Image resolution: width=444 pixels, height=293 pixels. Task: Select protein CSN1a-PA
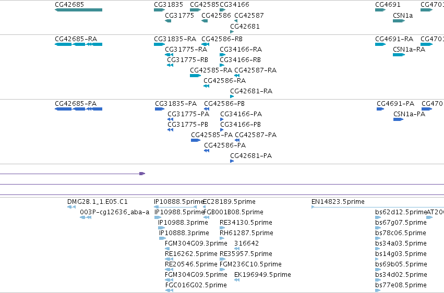[x=399, y=119]
